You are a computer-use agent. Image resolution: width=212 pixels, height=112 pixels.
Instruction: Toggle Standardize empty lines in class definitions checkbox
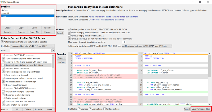(3, 65)
